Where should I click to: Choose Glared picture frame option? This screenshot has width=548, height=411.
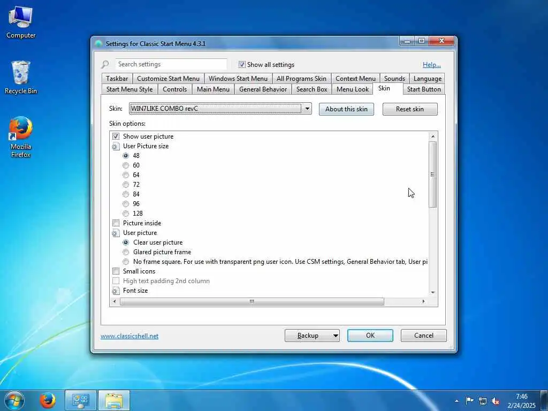coord(126,252)
